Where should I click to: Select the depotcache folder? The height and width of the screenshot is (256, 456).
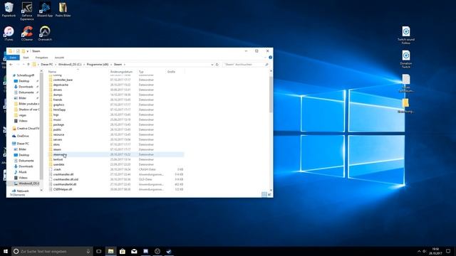61,85
